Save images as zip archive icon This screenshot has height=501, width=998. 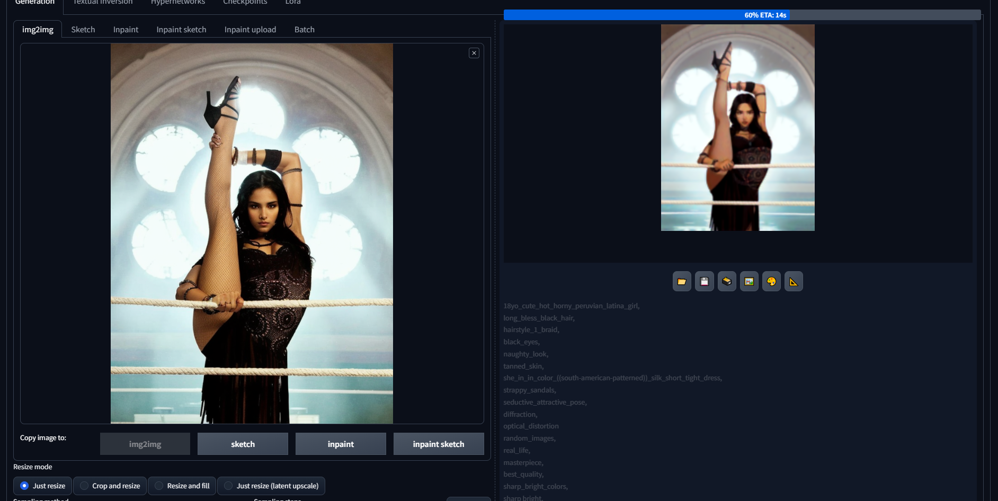pos(727,281)
